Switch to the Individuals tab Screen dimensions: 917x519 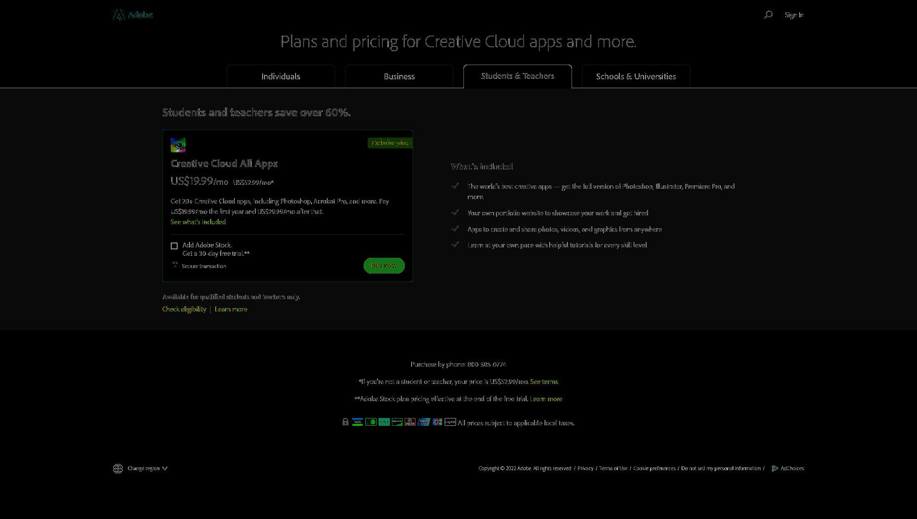[x=281, y=76]
